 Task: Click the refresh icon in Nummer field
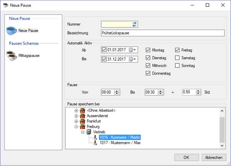[x=134, y=24]
